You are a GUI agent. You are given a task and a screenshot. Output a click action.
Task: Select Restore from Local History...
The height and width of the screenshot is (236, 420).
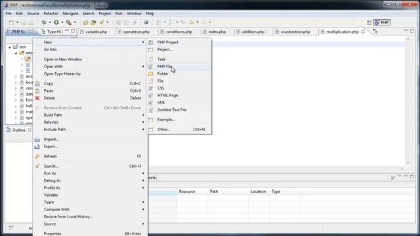pos(90,216)
